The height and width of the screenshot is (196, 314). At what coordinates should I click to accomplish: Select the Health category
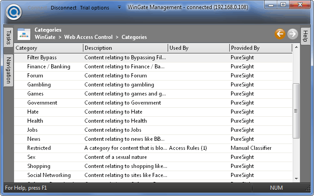click(153, 121)
